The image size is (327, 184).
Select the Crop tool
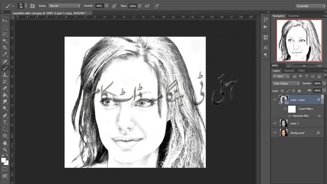(5, 48)
